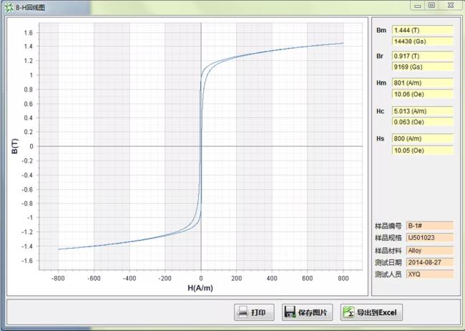465x331 pixels.
Task: Click the 测试人员 field showing XYQ
Action: click(x=429, y=274)
